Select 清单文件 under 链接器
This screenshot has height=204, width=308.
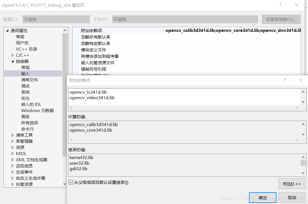click(30, 80)
